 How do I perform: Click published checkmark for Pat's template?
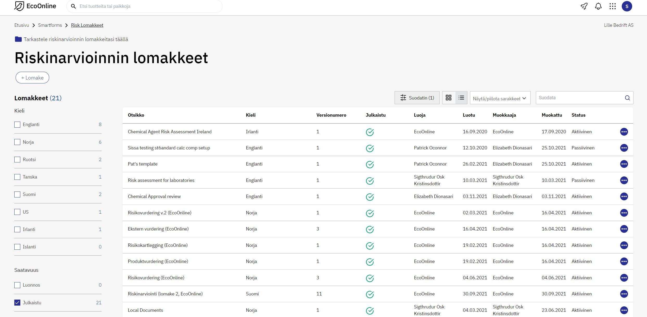tap(370, 164)
